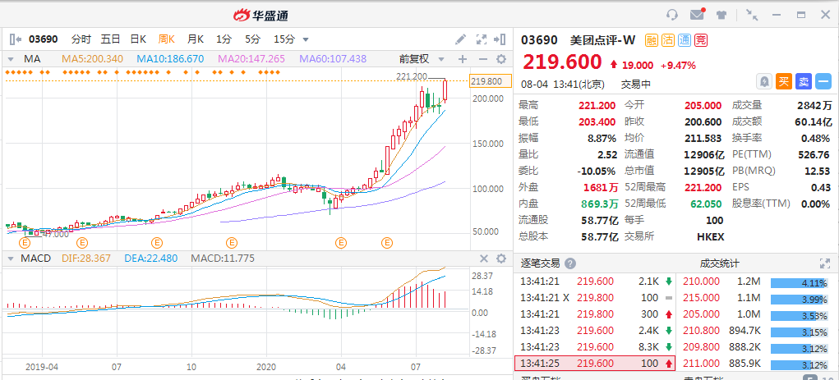This screenshot has width=839, height=380.
Task: Click the 总市值 value 12905亿
Action: click(705, 171)
